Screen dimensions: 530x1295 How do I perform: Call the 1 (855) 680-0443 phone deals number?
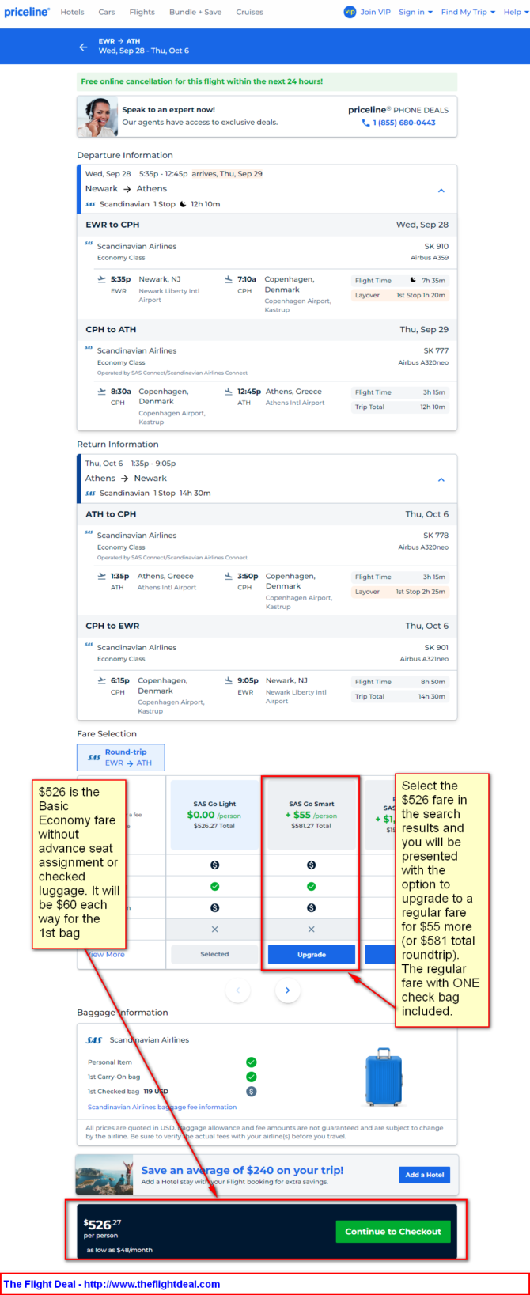tap(404, 123)
